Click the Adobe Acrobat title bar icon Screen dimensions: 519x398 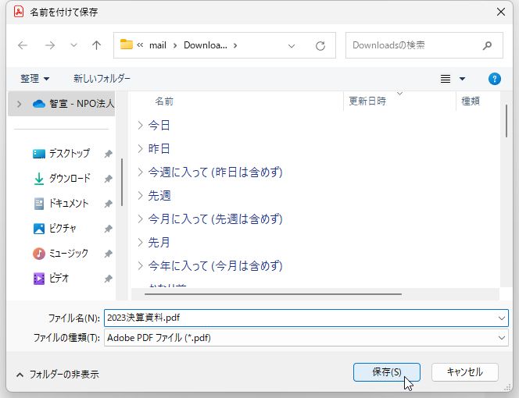(19, 12)
